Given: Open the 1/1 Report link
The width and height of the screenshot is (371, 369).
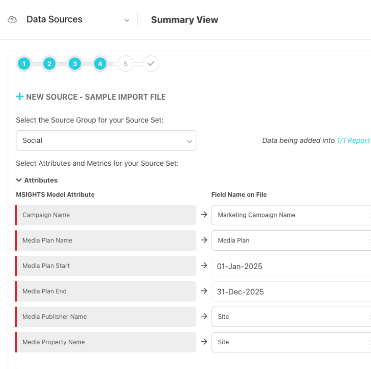Looking at the screenshot, I should [x=353, y=140].
